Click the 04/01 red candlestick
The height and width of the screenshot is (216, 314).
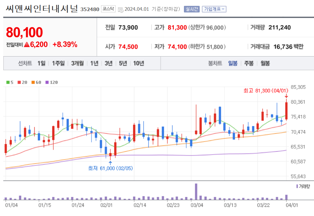pyautogui.click(x=286, y=111)
